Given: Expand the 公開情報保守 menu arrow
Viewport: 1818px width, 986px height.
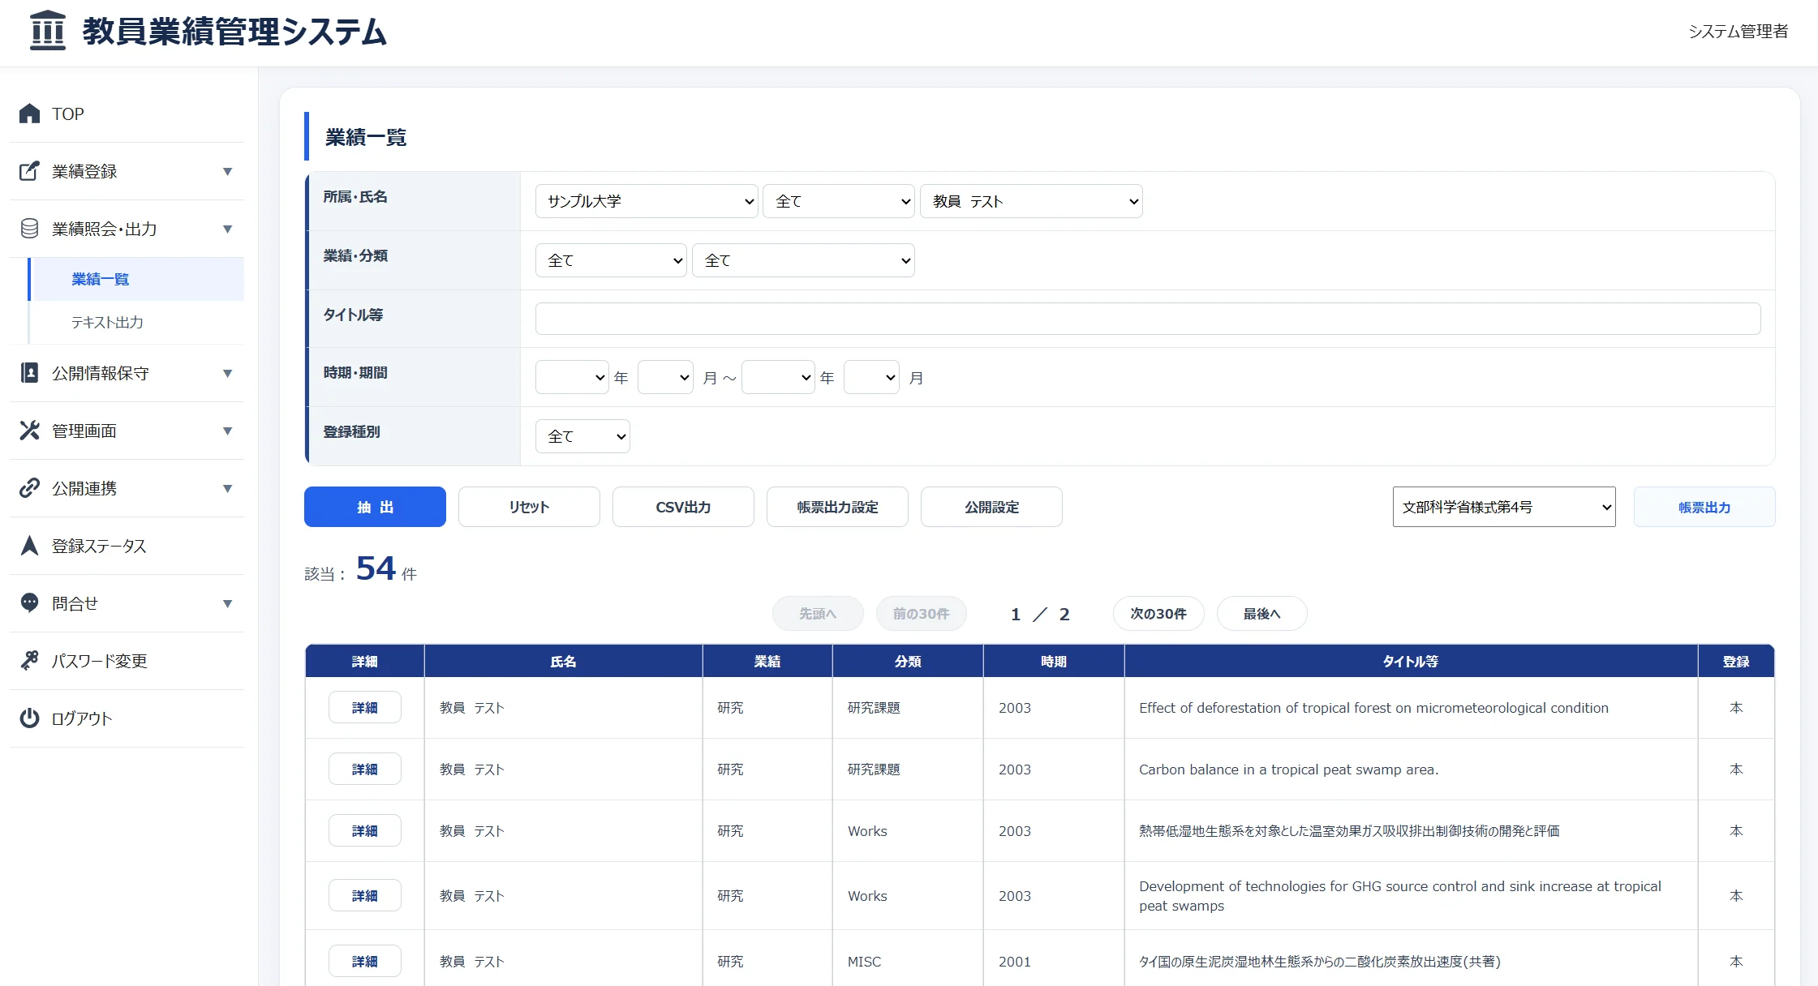Looking at the screenshot, I should [228, 374].
